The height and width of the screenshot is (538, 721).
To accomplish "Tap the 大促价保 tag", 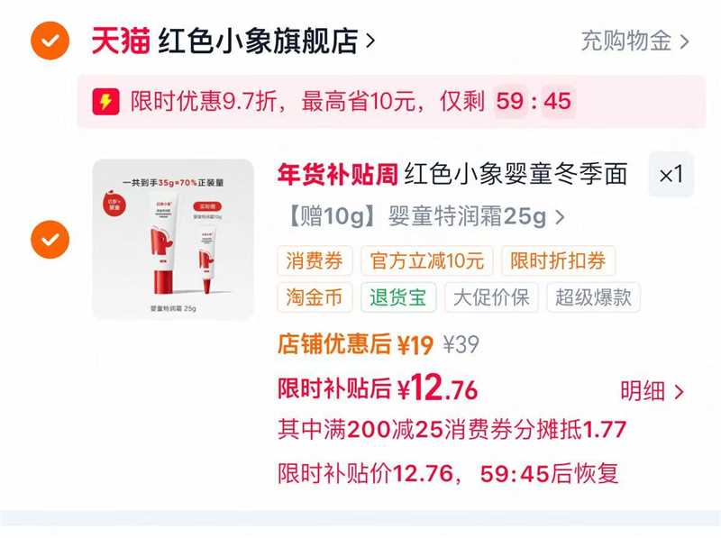I will (x=491, y=297).
